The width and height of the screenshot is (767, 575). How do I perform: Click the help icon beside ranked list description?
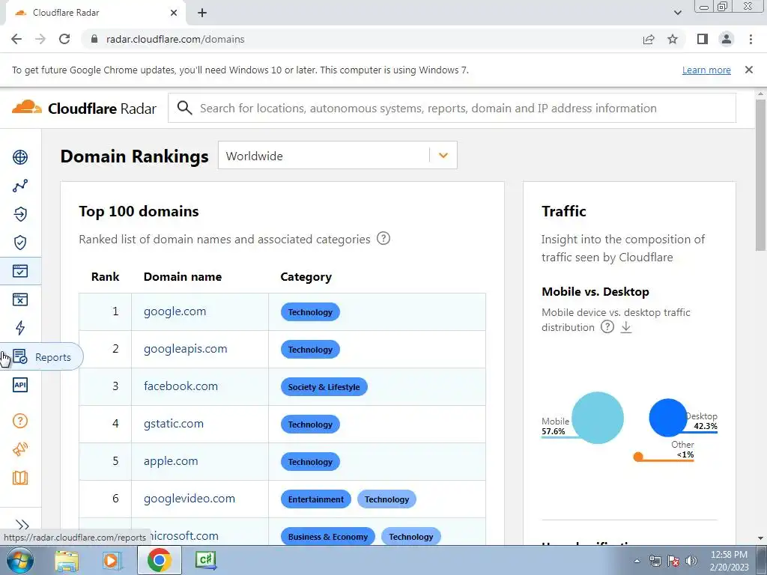point(383,239)
